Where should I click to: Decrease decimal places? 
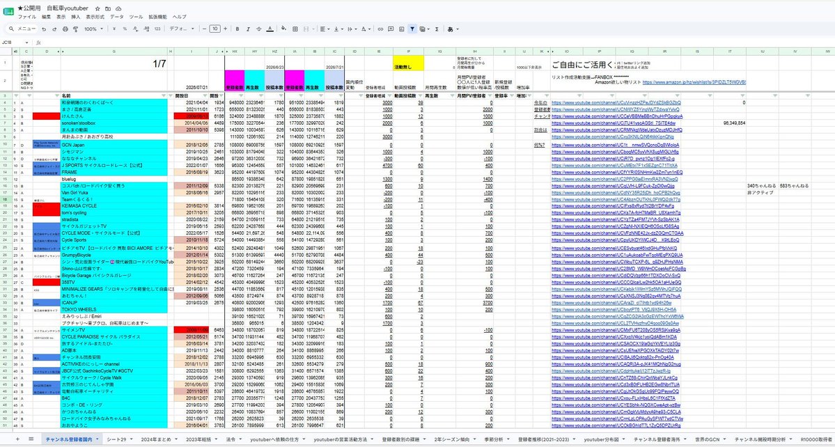click(135, 29)
